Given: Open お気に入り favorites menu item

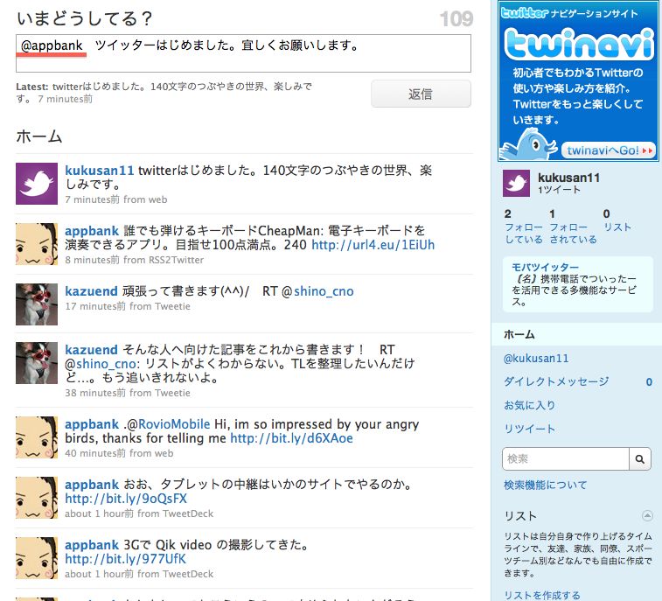Looking at the screenshot, I should [529, 405].
